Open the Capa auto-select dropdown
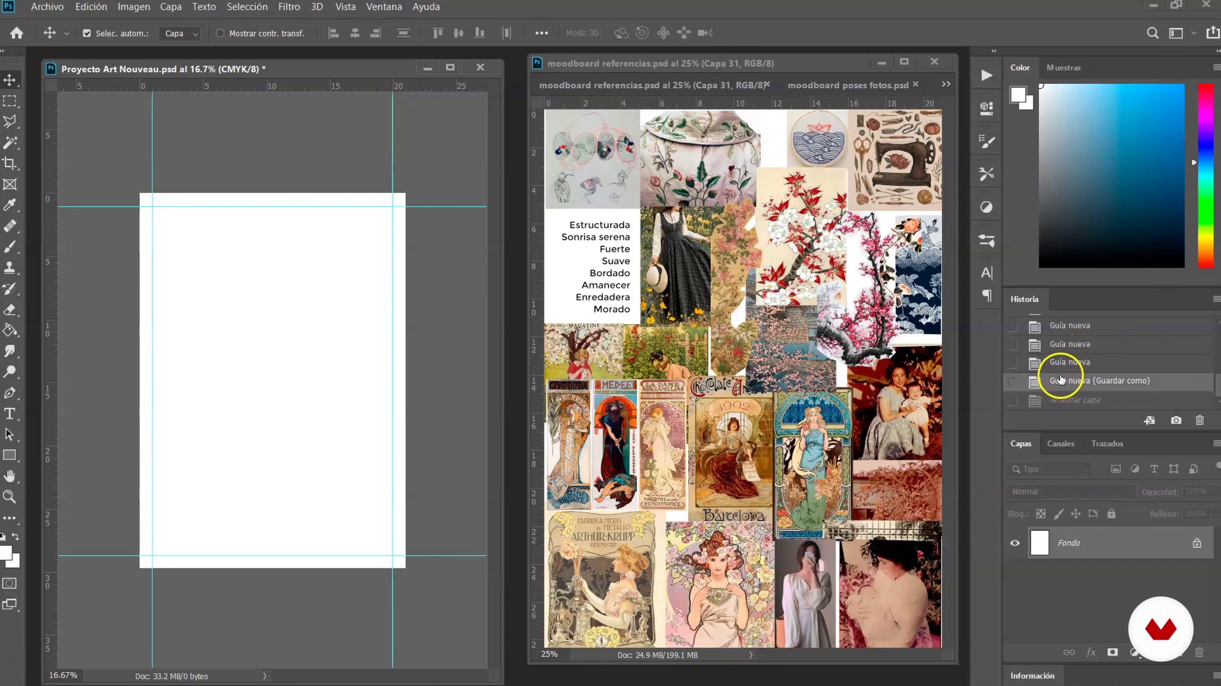Screen dimensions: 1221x686 point(181,34)
